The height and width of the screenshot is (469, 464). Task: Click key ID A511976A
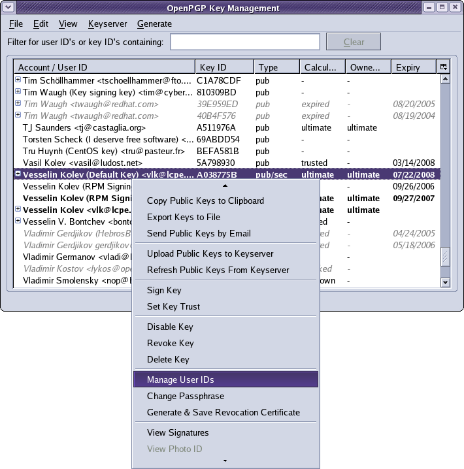pyautogui.click(x=216, y=128)
